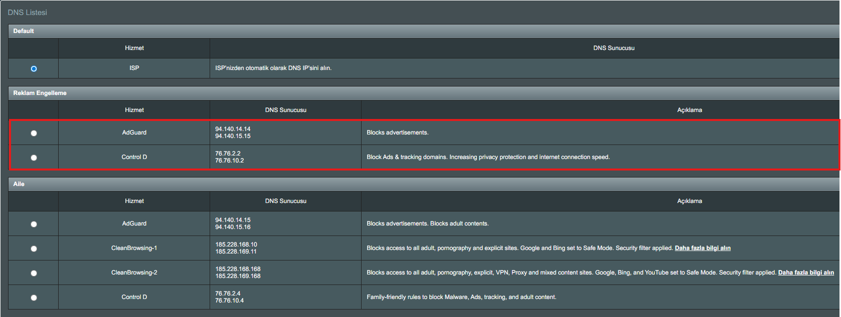Click 'Açıklama' column header in Aile table

pos(690,201)
